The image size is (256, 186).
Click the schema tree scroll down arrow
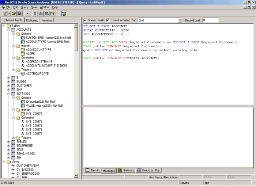coord(76,175)
